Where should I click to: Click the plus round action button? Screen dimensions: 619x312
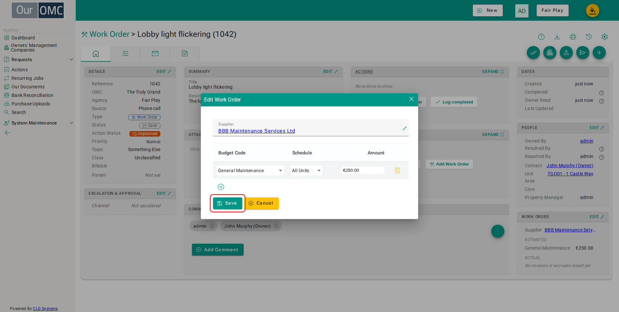click(599, 53)
